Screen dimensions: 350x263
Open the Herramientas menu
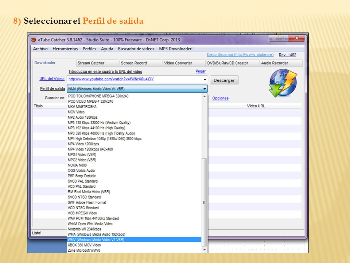(65, 49)
